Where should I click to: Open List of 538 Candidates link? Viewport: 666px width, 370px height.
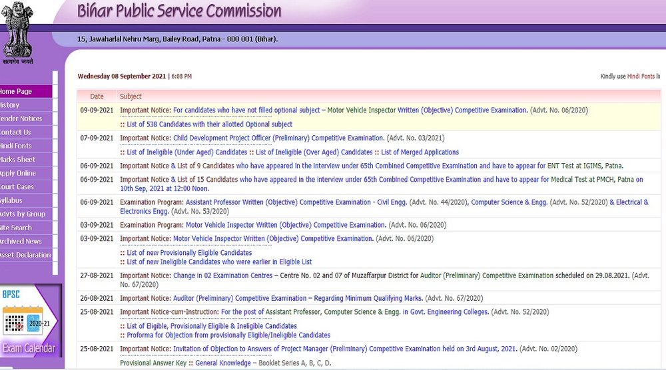(209, 124)
